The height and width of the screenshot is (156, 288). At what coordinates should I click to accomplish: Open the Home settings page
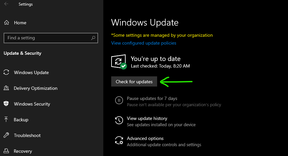pos(20,23)
